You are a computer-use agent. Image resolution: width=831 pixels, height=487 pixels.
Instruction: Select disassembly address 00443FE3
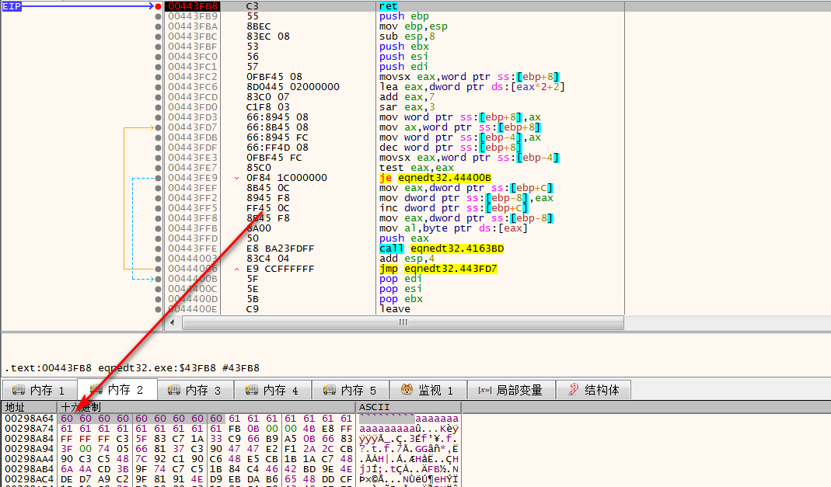193,158
